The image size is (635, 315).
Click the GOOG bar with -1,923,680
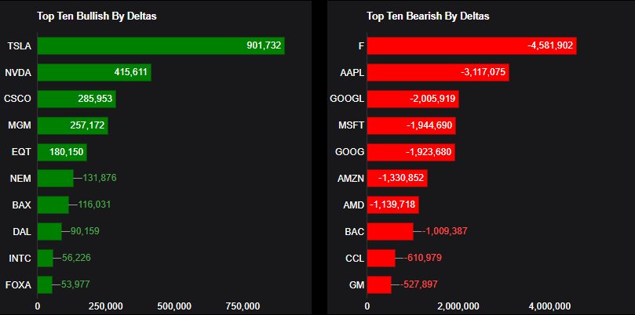click(411, 152)
